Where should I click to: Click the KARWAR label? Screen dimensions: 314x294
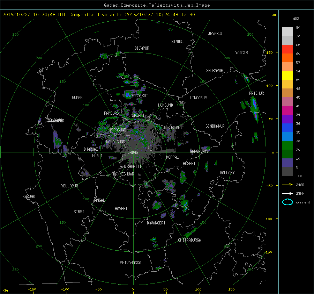pyautogui.click(x=29, y=196)
